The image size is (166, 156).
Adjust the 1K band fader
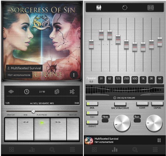click(143, 47)
